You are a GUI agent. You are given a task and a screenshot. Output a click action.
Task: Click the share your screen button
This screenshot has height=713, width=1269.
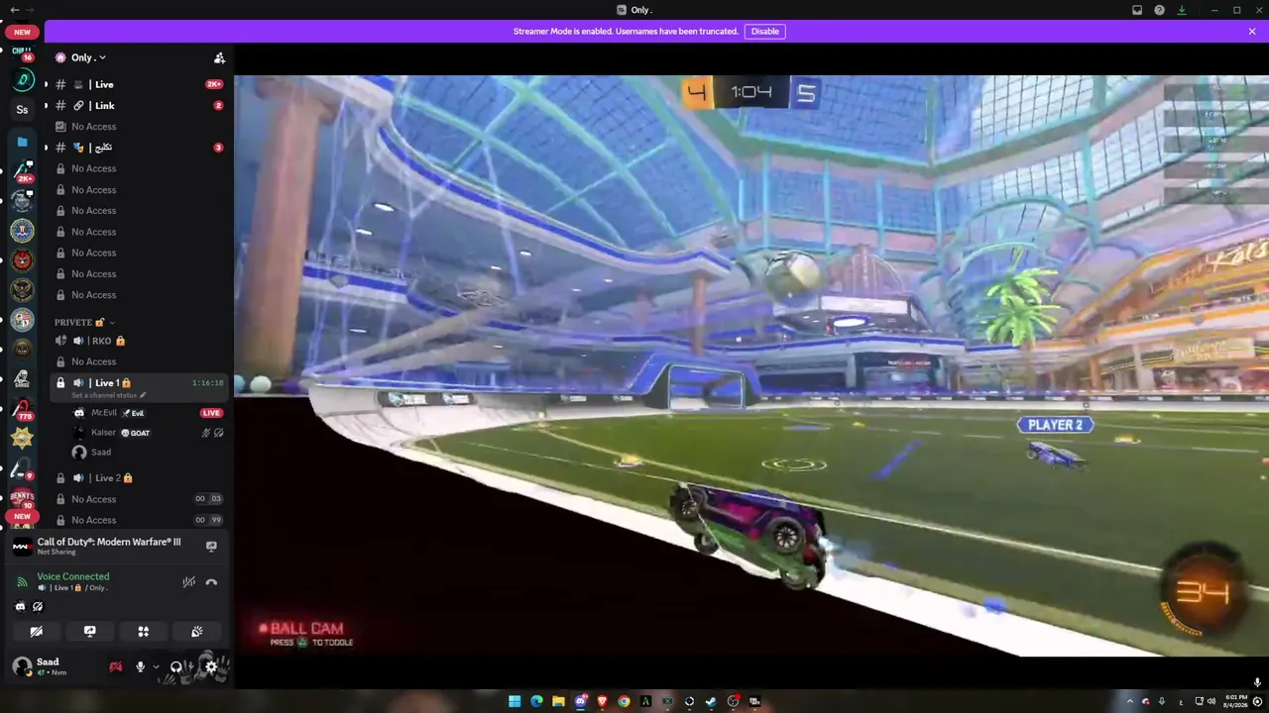pyautogui.click(x=89, y=632)
